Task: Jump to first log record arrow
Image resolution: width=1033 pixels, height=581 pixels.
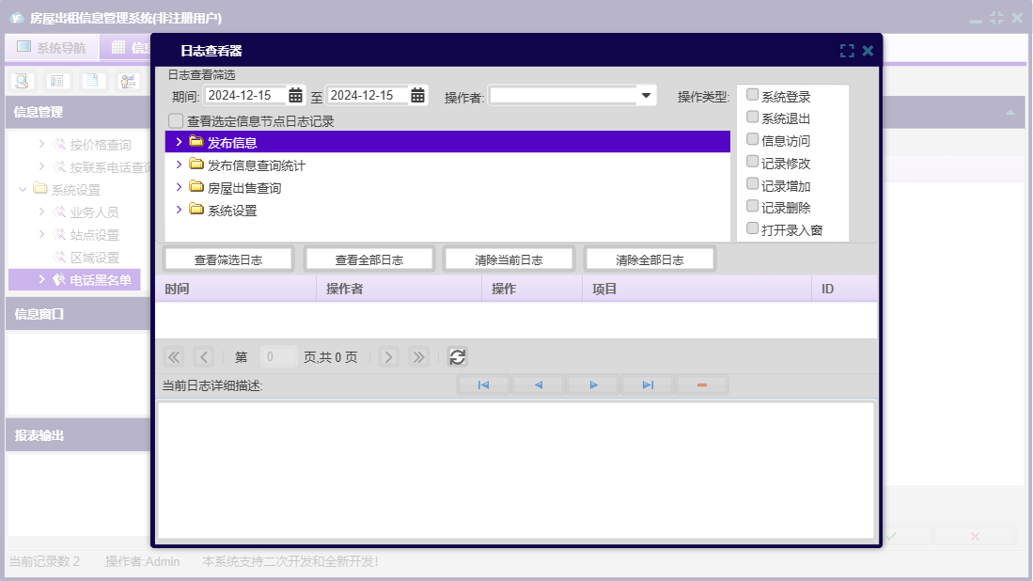Action: (483, 385)
